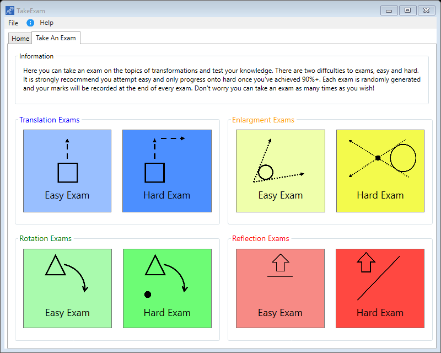Viewport: 441px width, 353px height.
Task: Open the File menu
Action: (x=13, y=23)
